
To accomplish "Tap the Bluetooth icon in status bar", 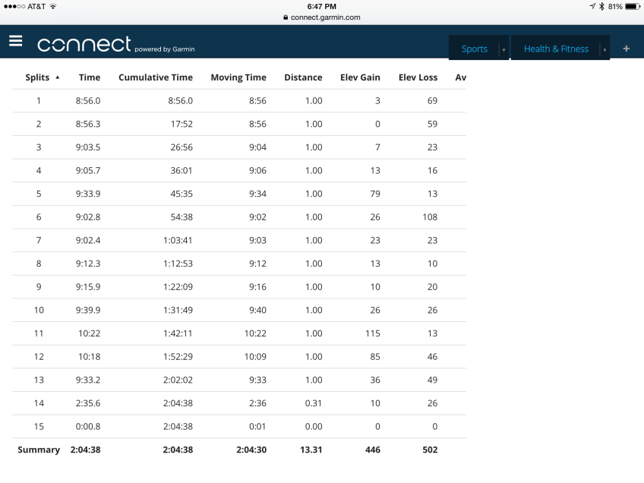I will [601, 6].
